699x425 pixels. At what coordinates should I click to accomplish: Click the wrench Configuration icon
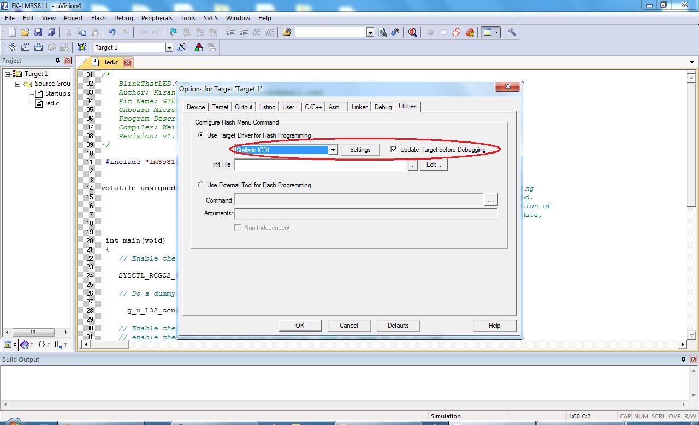tap(512, 33)
